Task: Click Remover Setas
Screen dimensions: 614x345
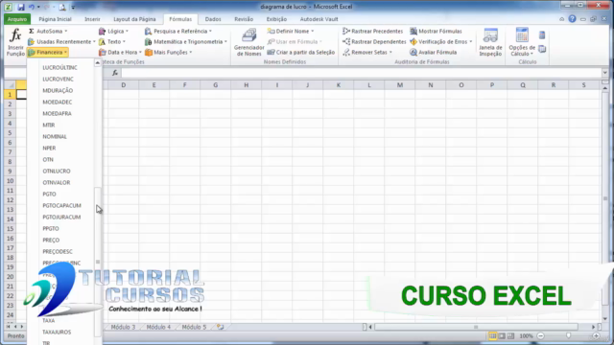Action: pyautogui.click(x=366, y=52)
